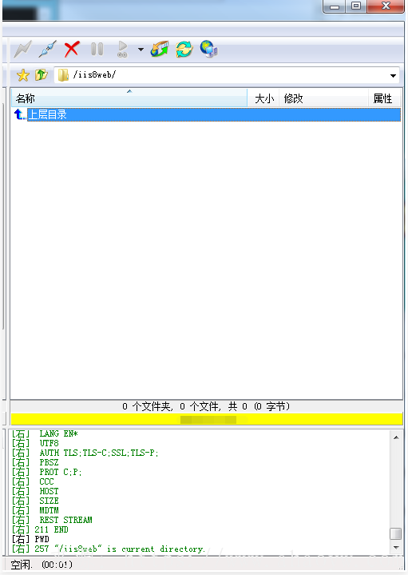The height and width of the screenshot is (575, 408).
Task: Select the 上层目录 parent directory entry
Action: tap(207, 115)
